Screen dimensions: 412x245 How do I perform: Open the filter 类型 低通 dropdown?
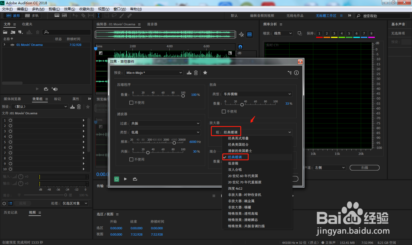coord(165,132)
